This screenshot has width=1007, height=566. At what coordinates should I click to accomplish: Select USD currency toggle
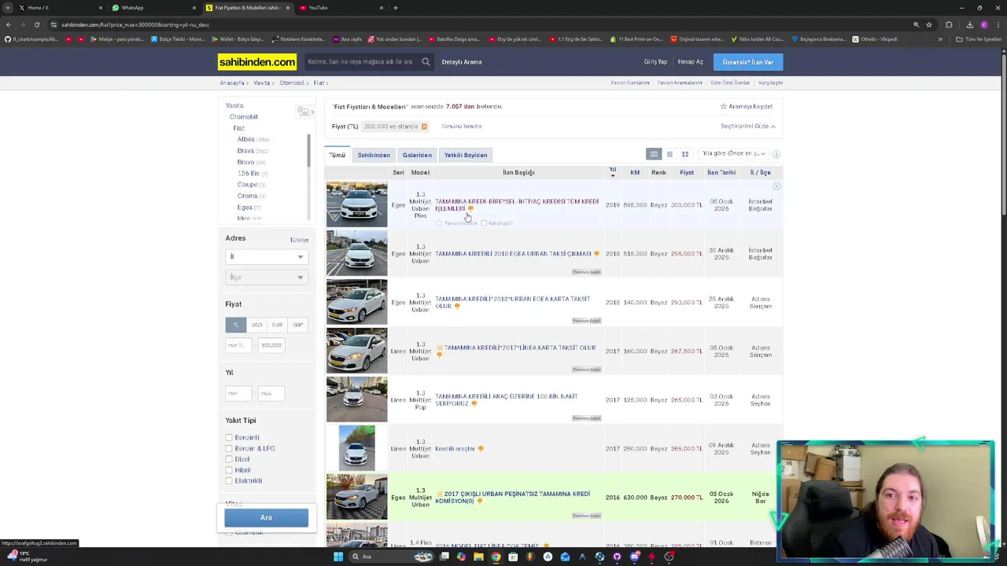[x=256, y=325]
